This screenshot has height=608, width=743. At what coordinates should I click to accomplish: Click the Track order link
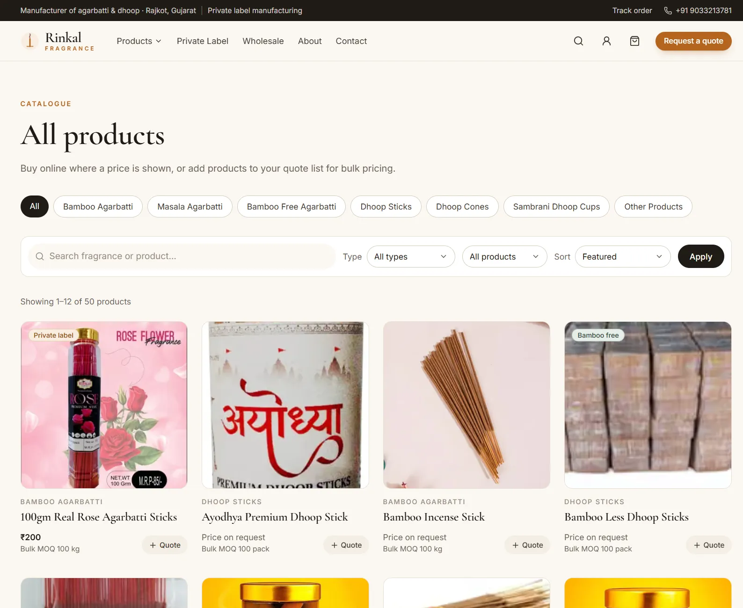[x=632, y=10]
